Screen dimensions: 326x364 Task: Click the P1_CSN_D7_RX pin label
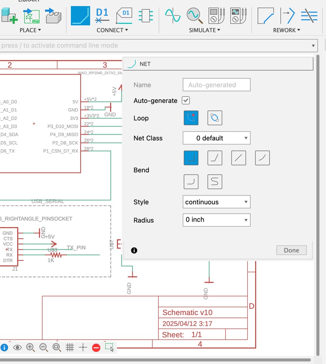coord(61,151)
